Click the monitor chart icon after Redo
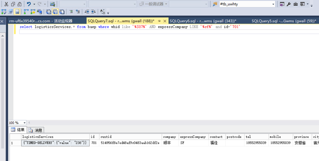 pos(53,4)
